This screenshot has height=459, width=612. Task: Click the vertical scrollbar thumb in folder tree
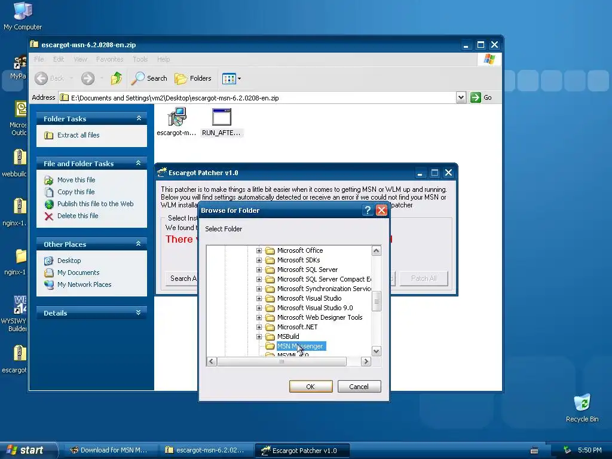click(377, 301)
